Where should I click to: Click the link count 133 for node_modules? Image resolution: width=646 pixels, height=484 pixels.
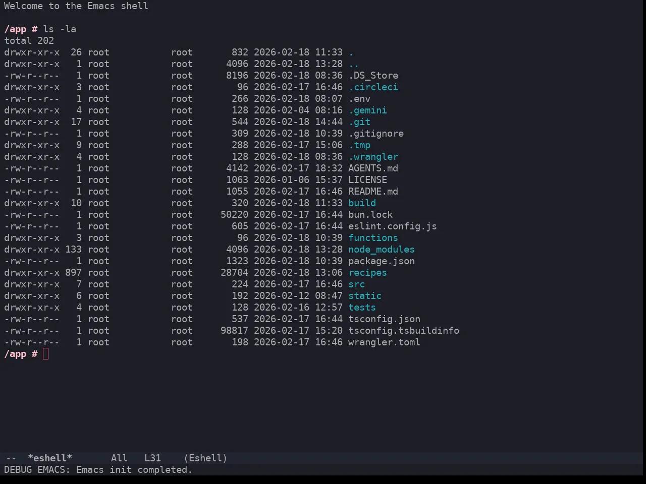(x=73, y=250)
